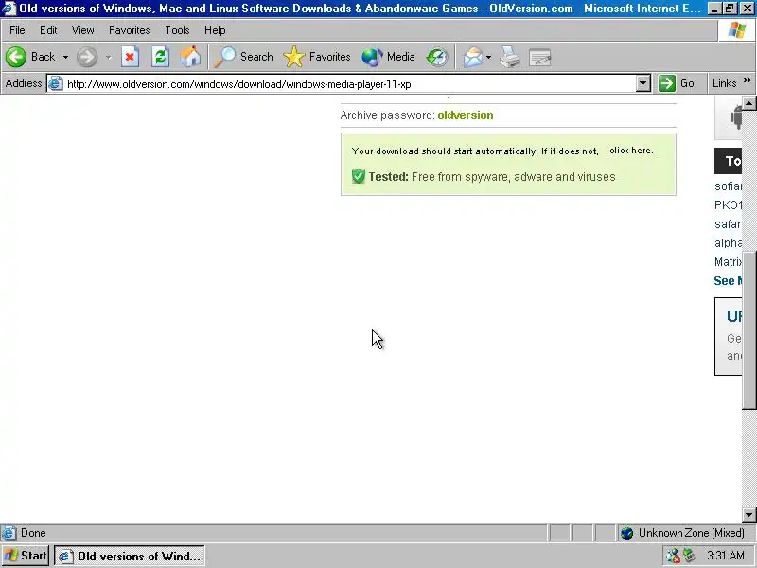Screen dimensions: 757x568
Task: Click the Edit page toolbar icon
Action: coord(539,58)
